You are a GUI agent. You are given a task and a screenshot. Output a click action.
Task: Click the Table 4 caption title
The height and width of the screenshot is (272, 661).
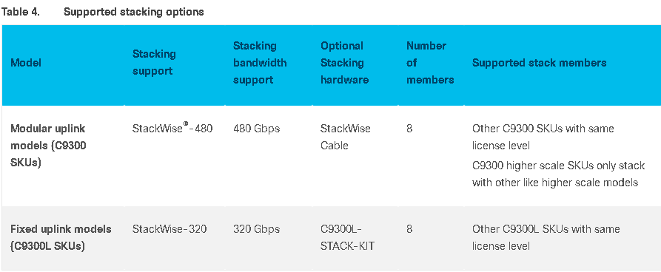[x=102, y=12]
